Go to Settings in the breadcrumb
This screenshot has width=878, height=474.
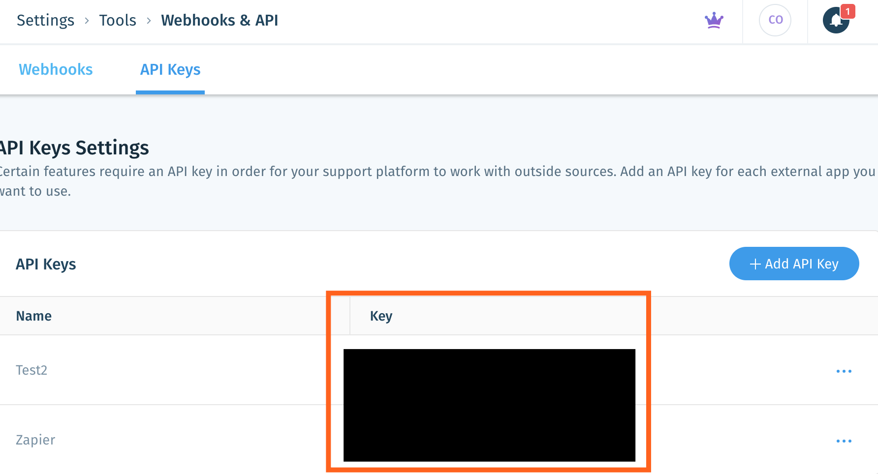[45, 21]
